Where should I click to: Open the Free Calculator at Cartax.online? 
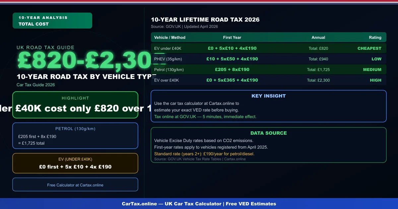[75, 185]
